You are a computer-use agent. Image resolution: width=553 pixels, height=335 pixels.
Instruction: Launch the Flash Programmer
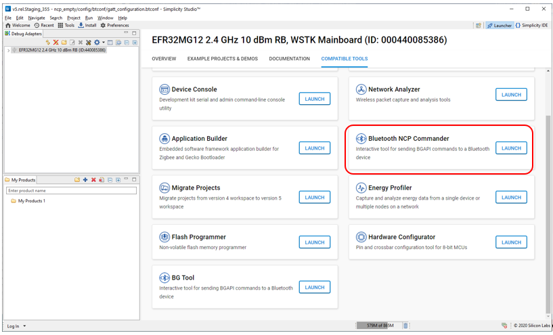coord(315,242)
